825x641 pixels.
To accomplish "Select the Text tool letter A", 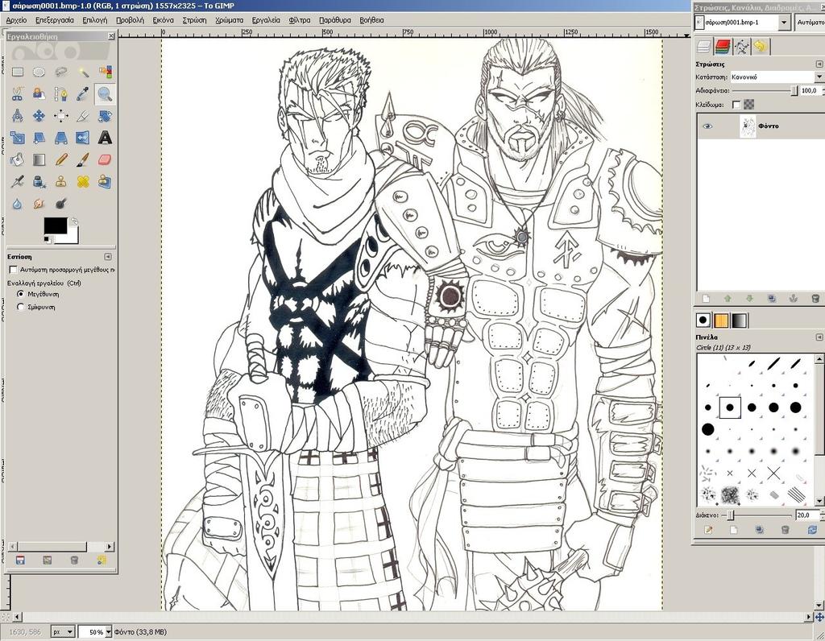I will [x=106, y=138].
